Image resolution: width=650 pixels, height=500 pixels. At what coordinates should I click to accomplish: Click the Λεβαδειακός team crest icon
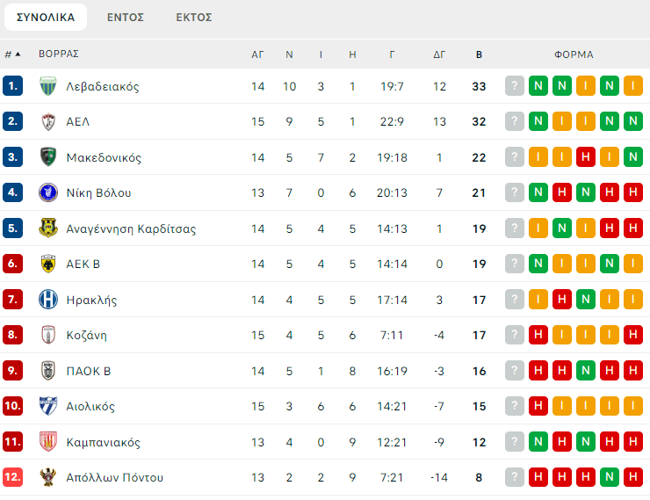click(x=48, y=86)
